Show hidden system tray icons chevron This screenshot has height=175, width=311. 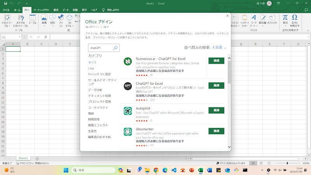262,170
